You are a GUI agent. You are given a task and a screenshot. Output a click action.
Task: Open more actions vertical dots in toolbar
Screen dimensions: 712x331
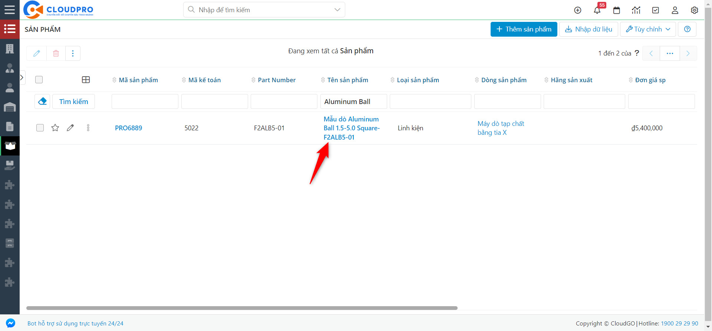pos(73,53)
